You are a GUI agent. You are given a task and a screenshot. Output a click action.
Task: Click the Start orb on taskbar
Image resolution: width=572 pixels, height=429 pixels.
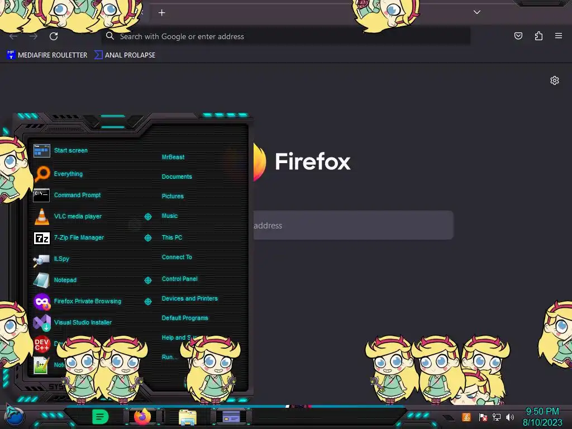point(15,417)
